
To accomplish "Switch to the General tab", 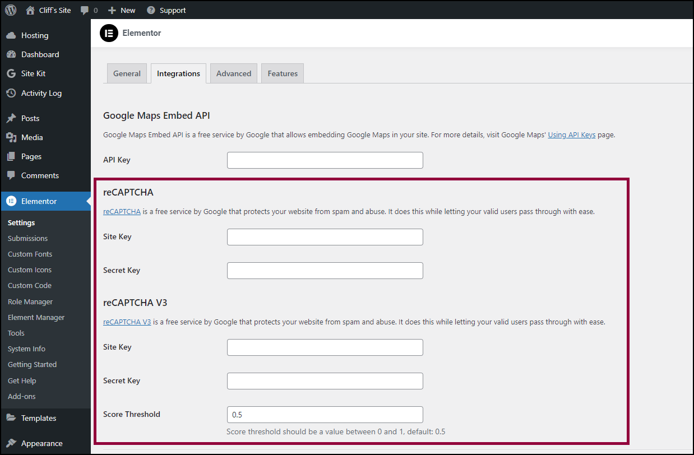I will pos(127,73).
